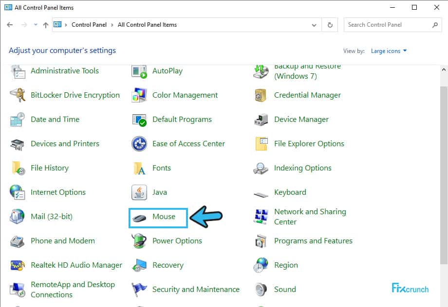Click the Control Panel breadcrumb
The image size is (448, 307).
pyautogui.click(x=89, y=25)
